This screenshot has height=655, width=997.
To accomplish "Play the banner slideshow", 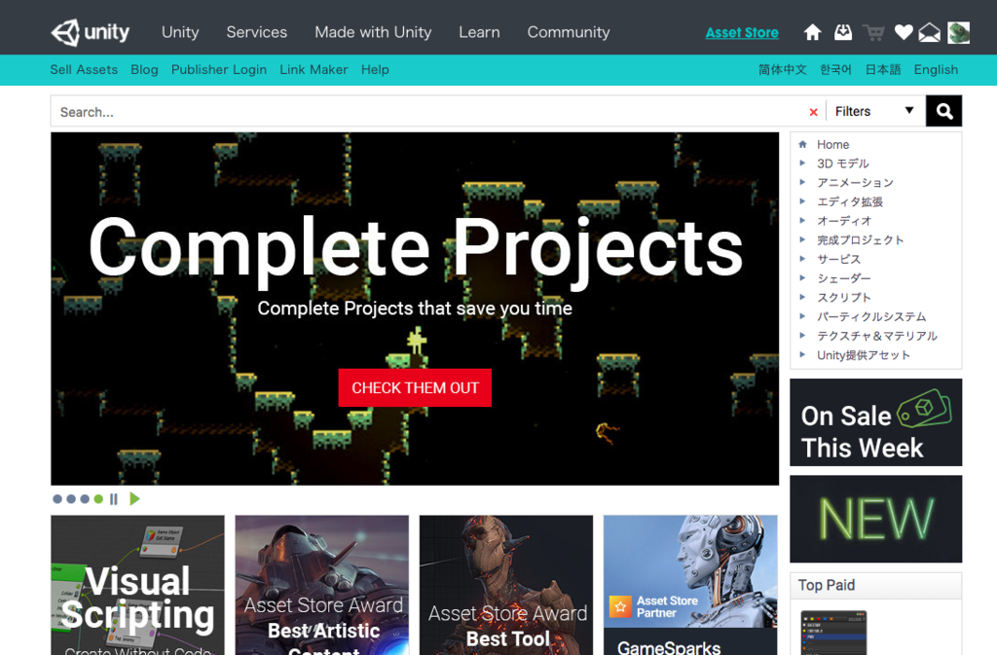I will coord(134,498).
